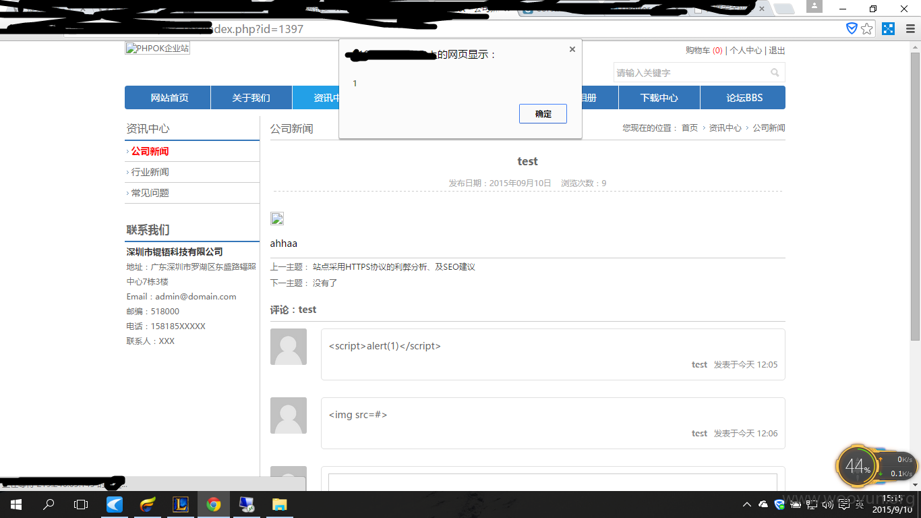The width and height of the screenshot is (921, 518).
Task: Open the action center notification tray icon
Action: [844, 505]
